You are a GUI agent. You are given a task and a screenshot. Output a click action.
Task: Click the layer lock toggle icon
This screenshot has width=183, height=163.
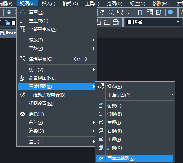point(7,22)
